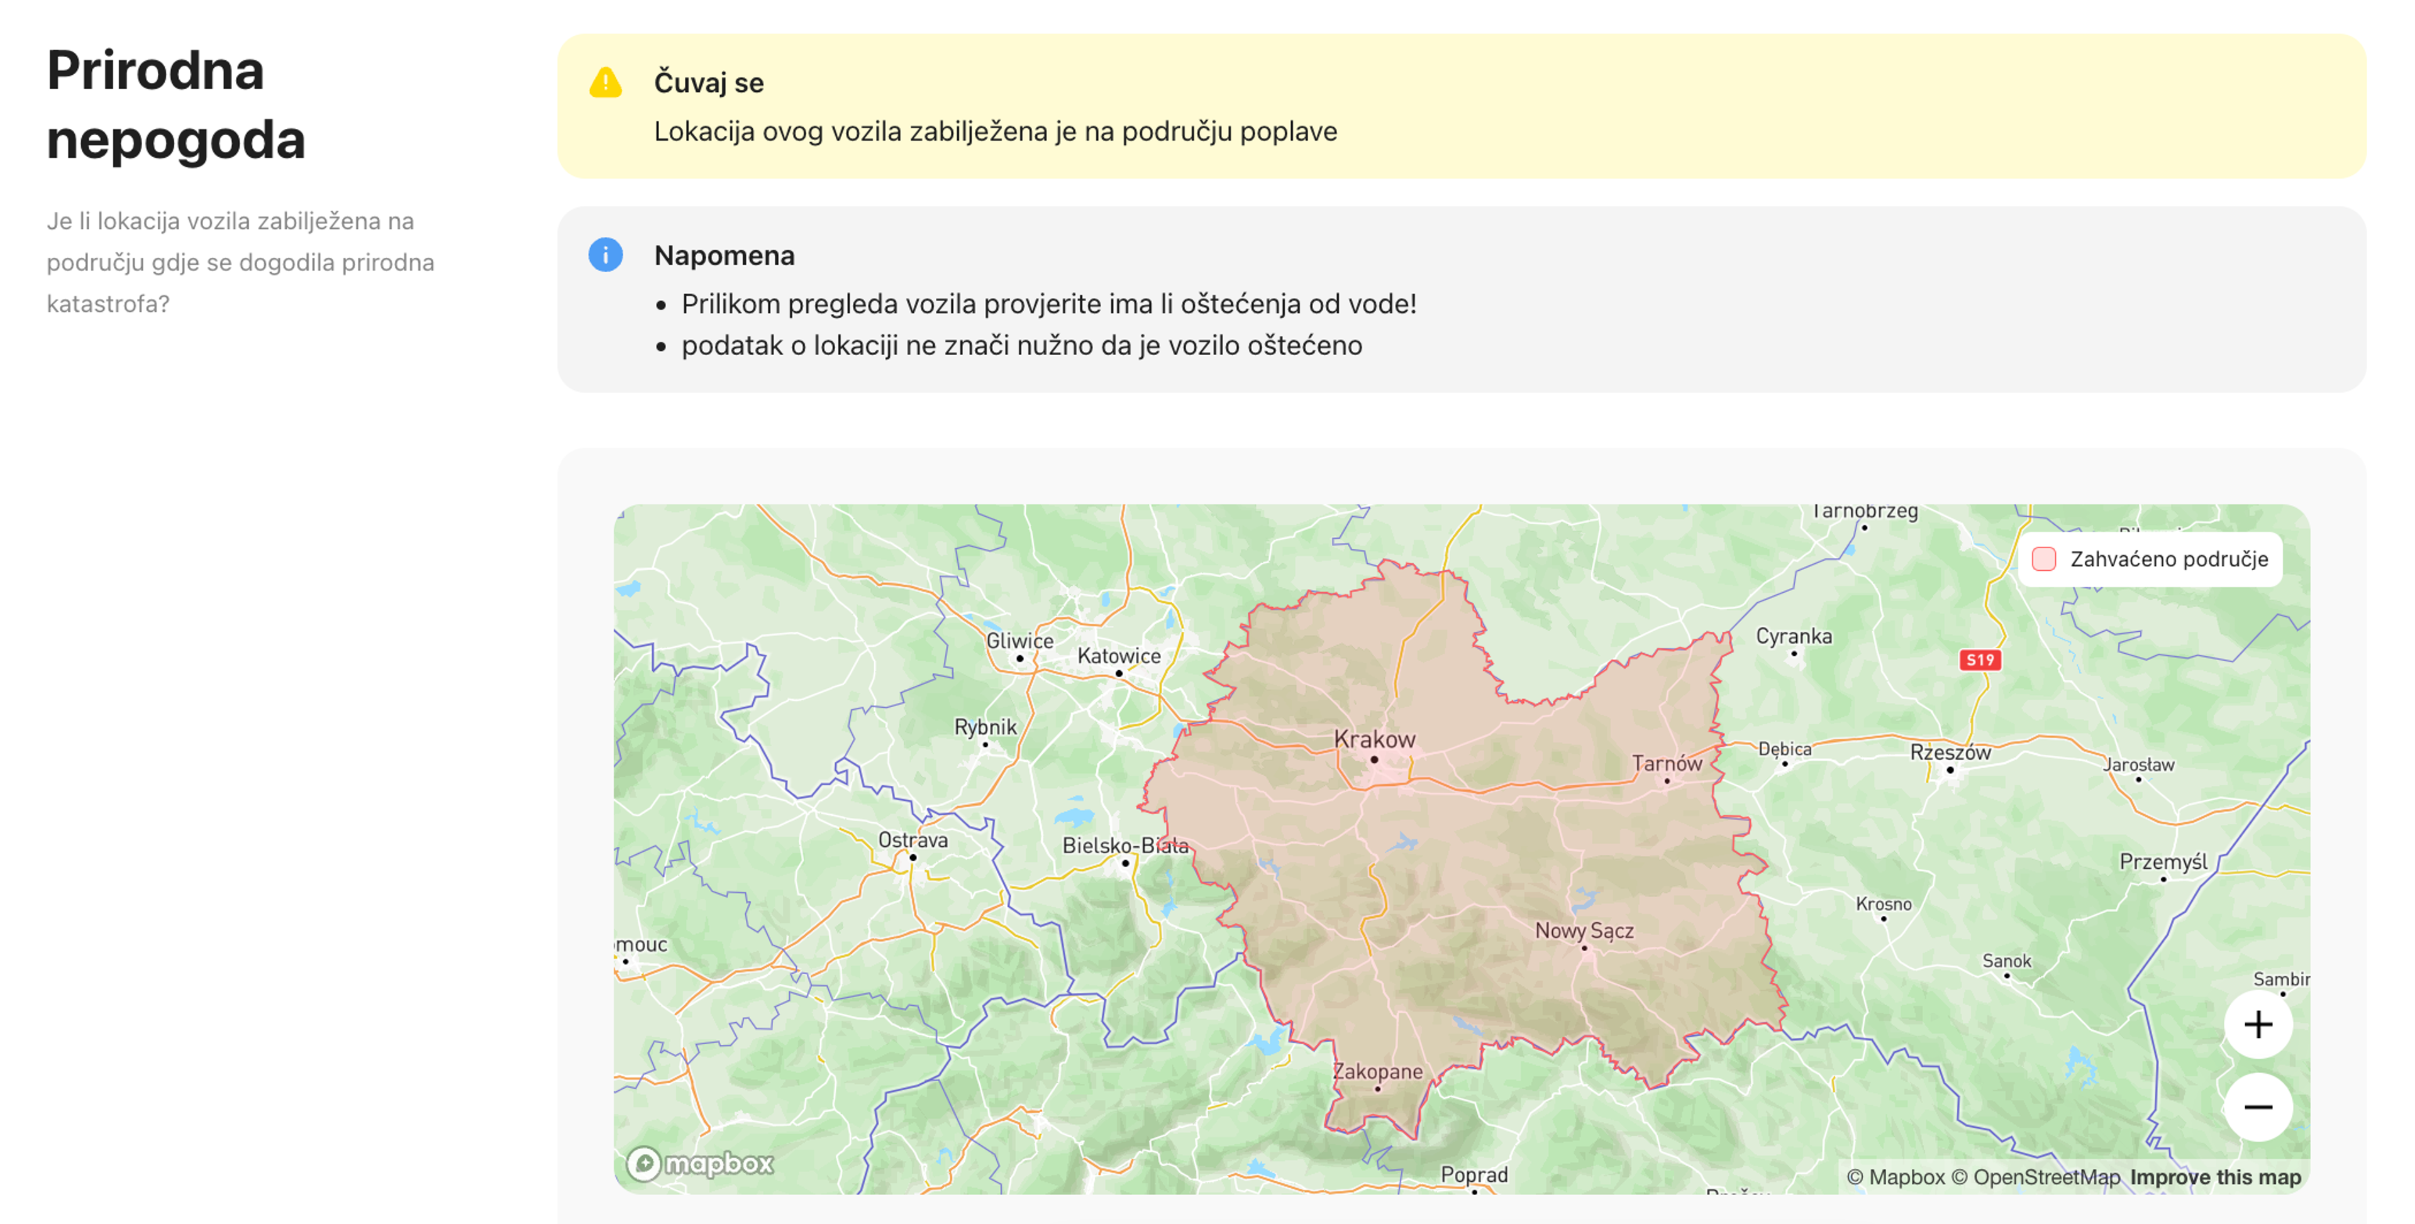Click the map zoom out minus button

[x=2258, y=1107]
